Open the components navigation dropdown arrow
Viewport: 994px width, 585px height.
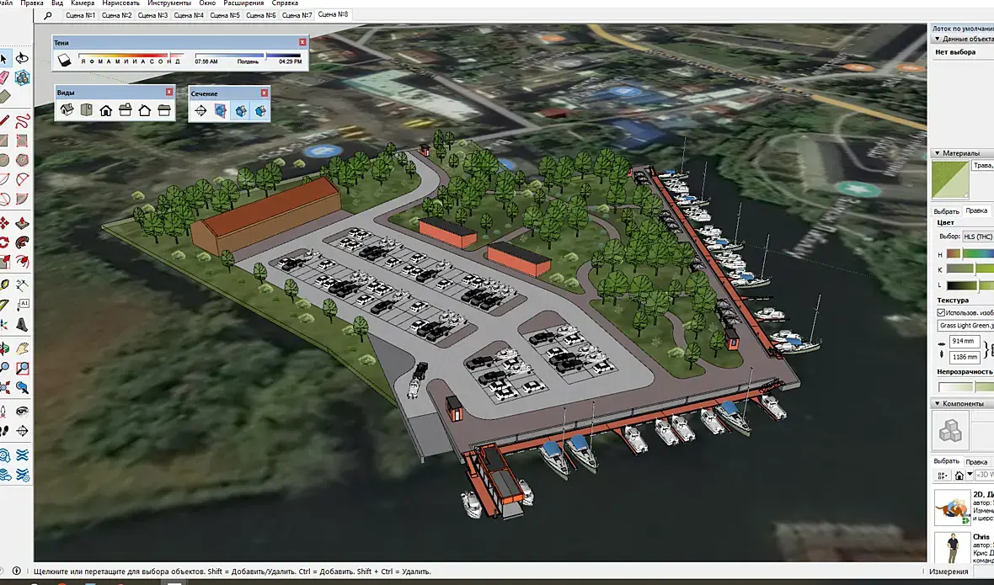click(x=970, y=475)
